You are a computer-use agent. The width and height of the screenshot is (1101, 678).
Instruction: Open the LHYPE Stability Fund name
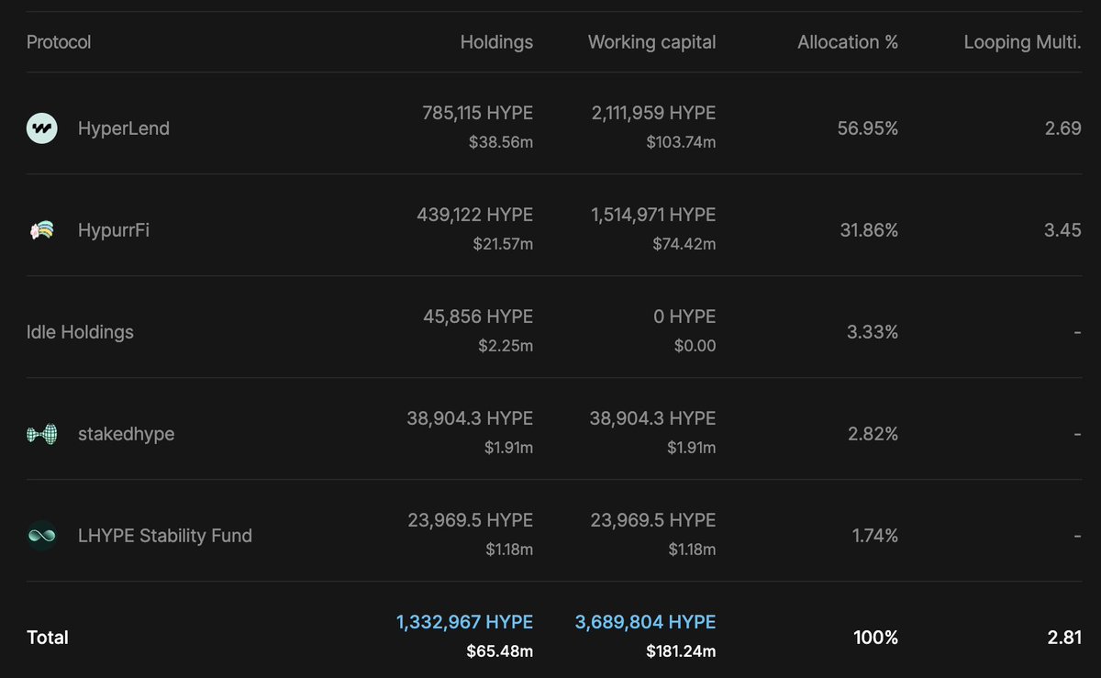pyautogui.click(x=165, y=536)
